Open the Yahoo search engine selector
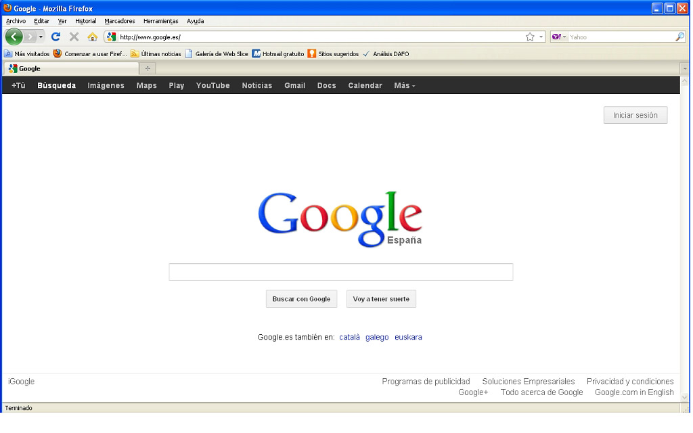Screen dimensions: 693x433 click(x=558, y=37)
